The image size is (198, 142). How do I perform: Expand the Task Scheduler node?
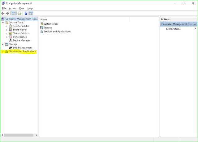pyautogui.click(x=6, y=26)
